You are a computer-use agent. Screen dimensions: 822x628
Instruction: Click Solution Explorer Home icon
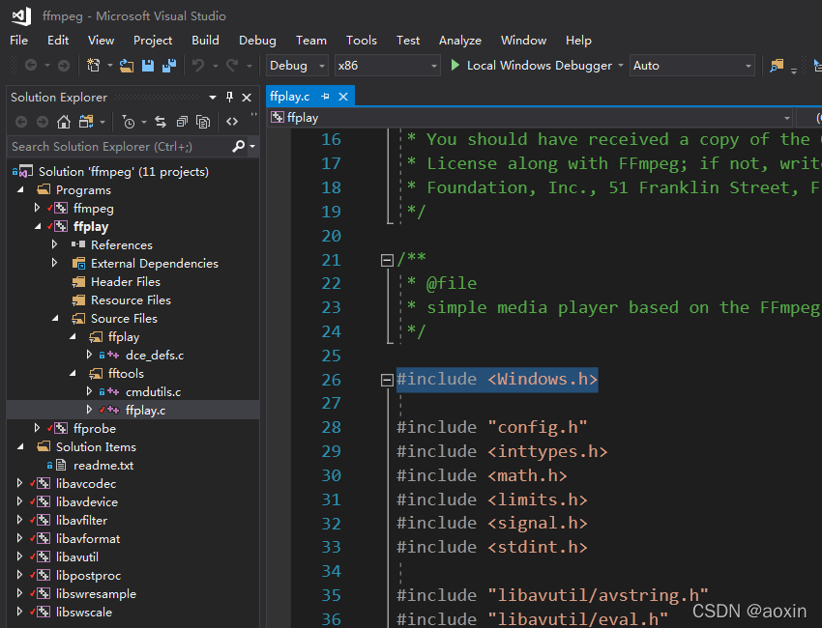pyautogui.click(x=64, y=122)
